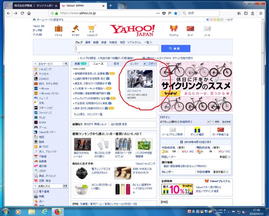
Task: Click メールアドレス取得 envelope in login box
Action: click(x=173, y=130)
